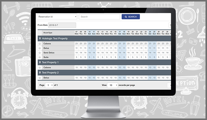The height and width of the screenshot is (120, 207).
Task: Click the 07 Wed date column header
Action: (76, 33)
